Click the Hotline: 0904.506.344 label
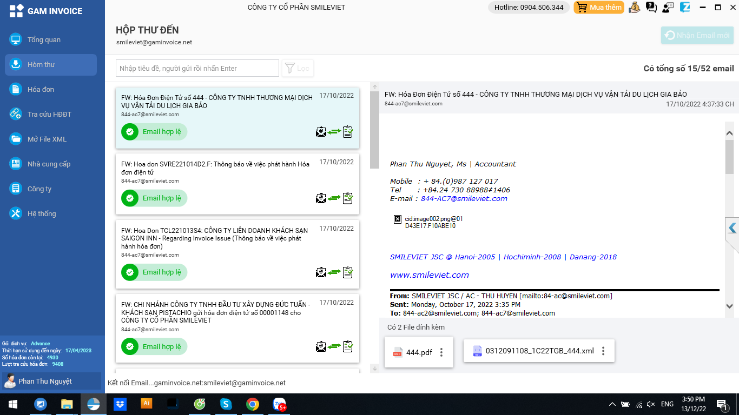739x415 pixels. pos(529,8)
